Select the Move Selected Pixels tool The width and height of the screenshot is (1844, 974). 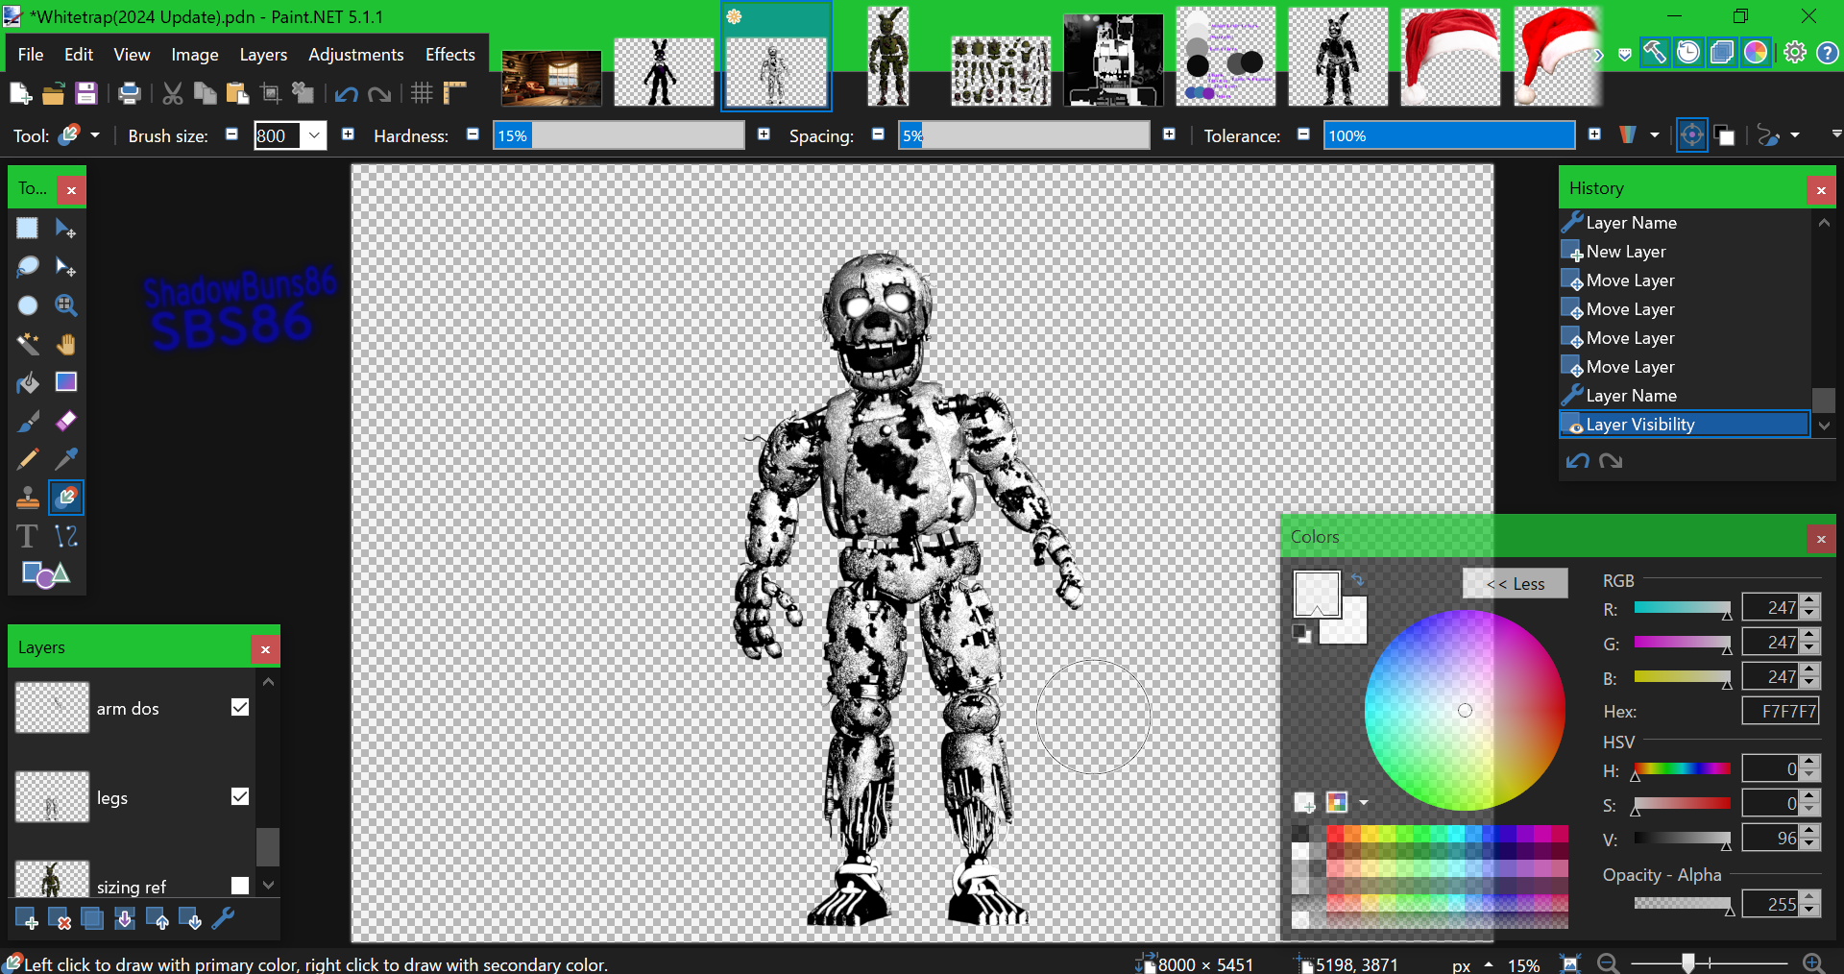65,229
